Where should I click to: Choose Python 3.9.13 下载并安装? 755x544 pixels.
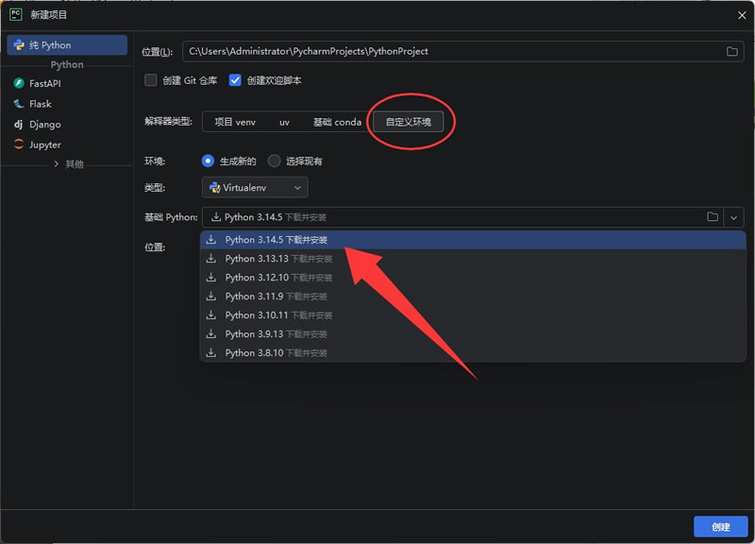(x=473, y=334)
